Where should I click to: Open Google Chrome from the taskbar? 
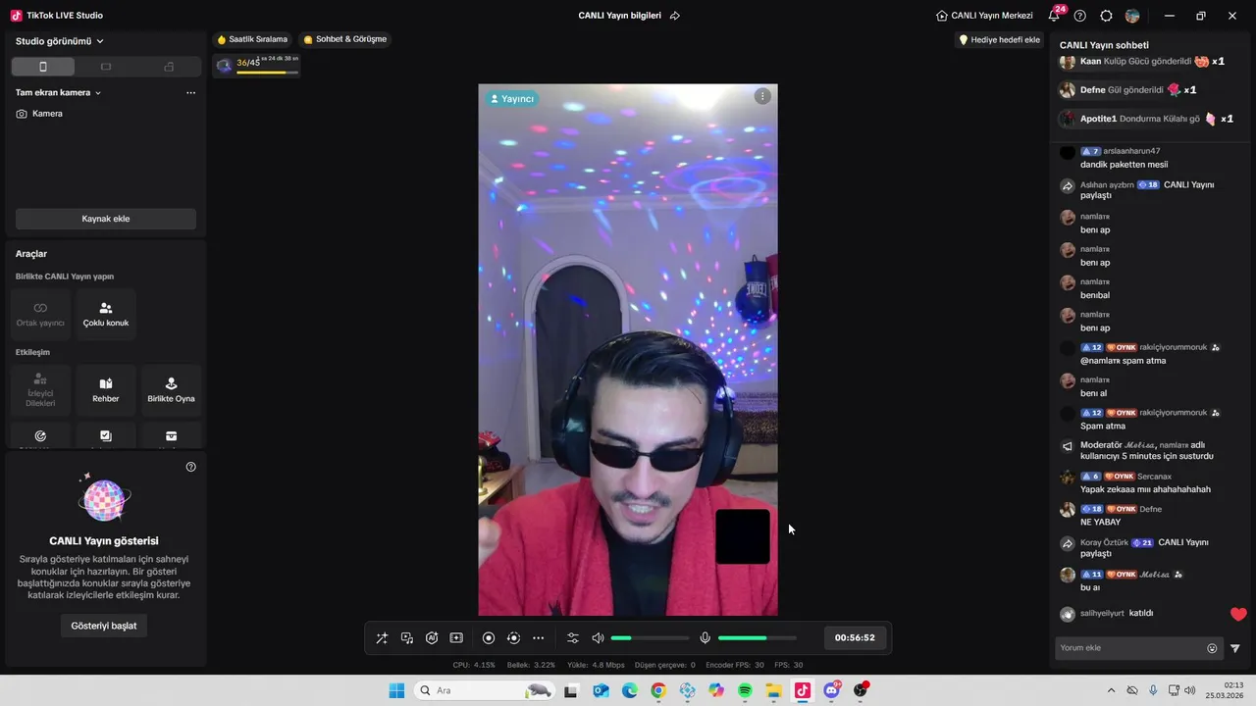658,690
